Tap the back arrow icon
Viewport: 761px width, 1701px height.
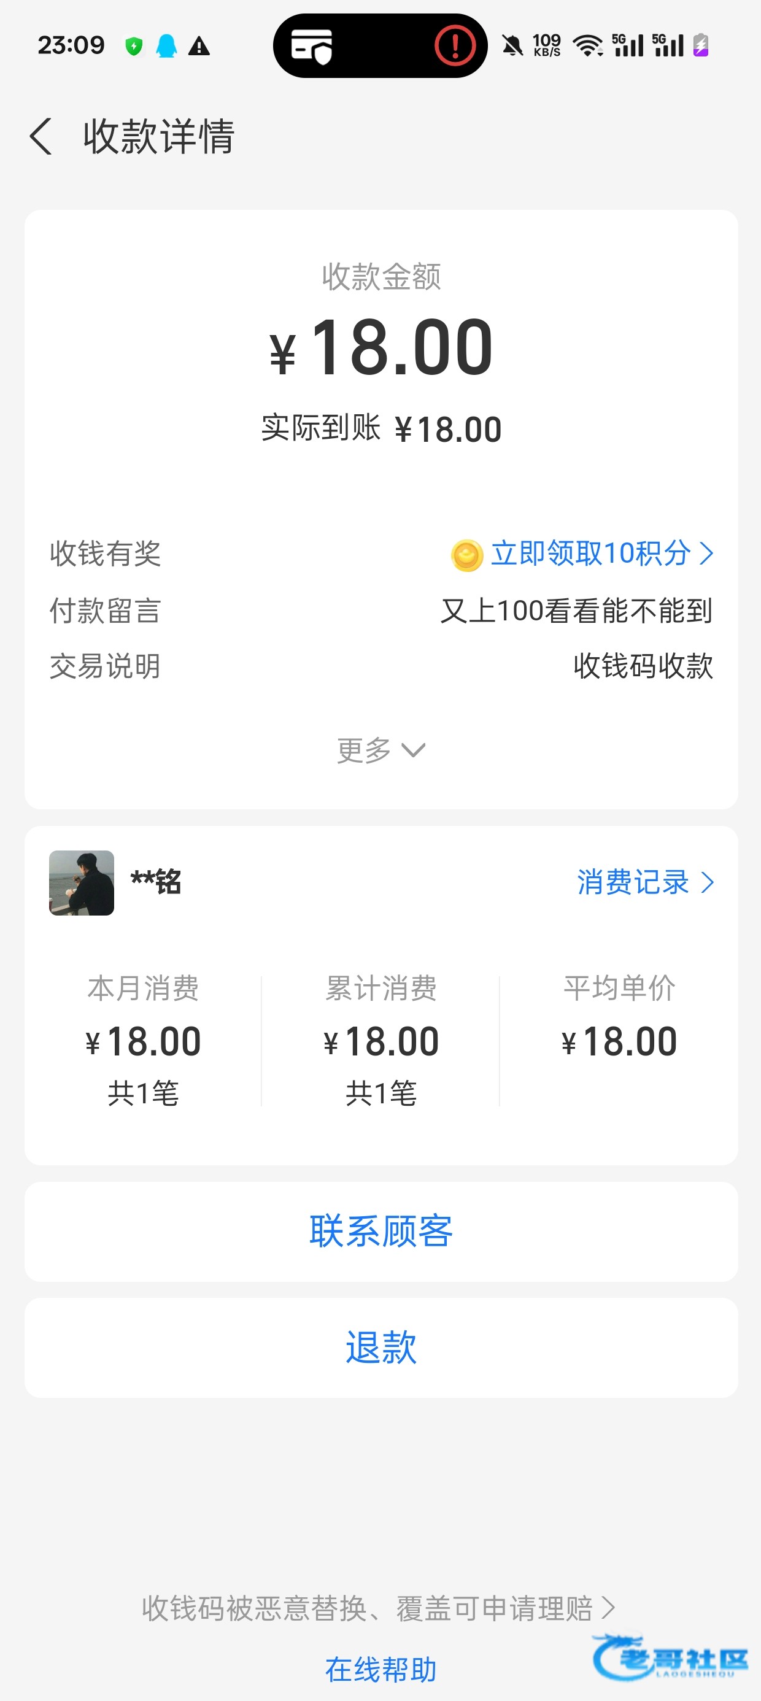[41, 137]
